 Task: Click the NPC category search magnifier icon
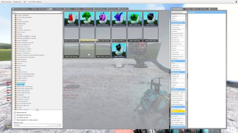pyautogui.click(x=61, y=12)
